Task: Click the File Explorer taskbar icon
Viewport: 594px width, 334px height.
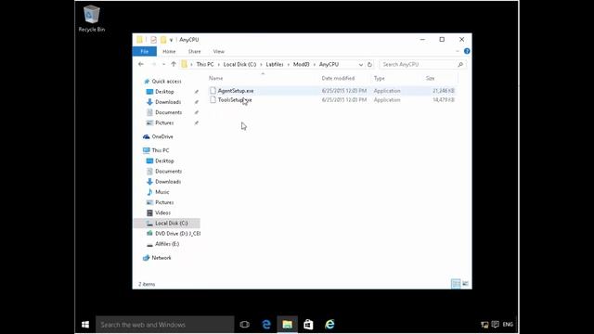Action: click(287, 325)
